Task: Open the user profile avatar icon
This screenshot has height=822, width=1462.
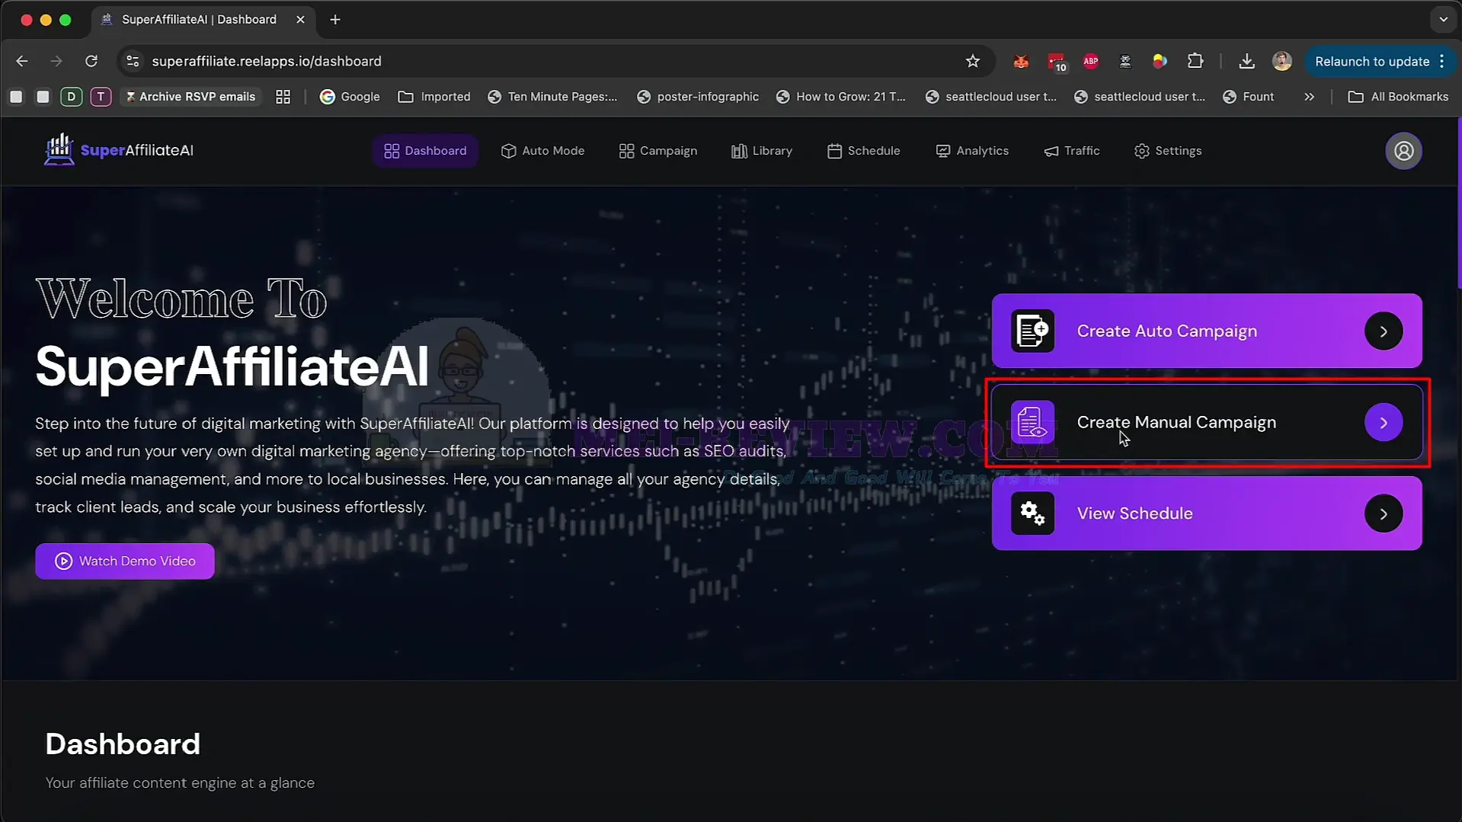Action: (x=1403, y=151)
